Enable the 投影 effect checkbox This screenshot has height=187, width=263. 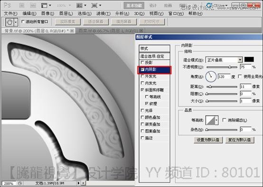[142, 62]
